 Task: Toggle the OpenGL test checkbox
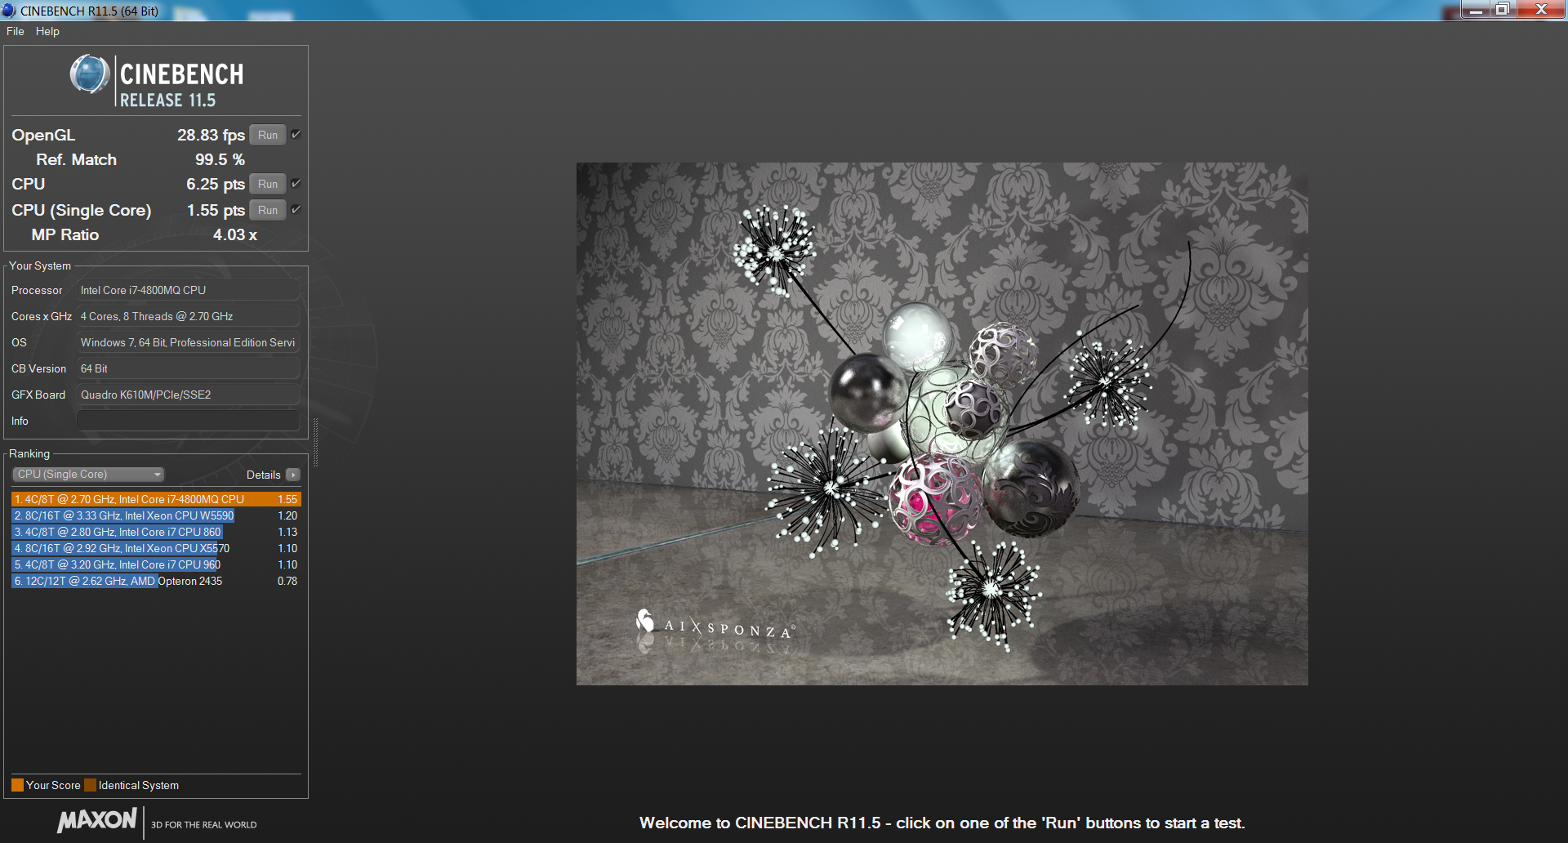(296, 135)
